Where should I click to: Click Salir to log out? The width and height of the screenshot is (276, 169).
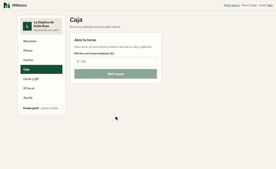[270, 5]
